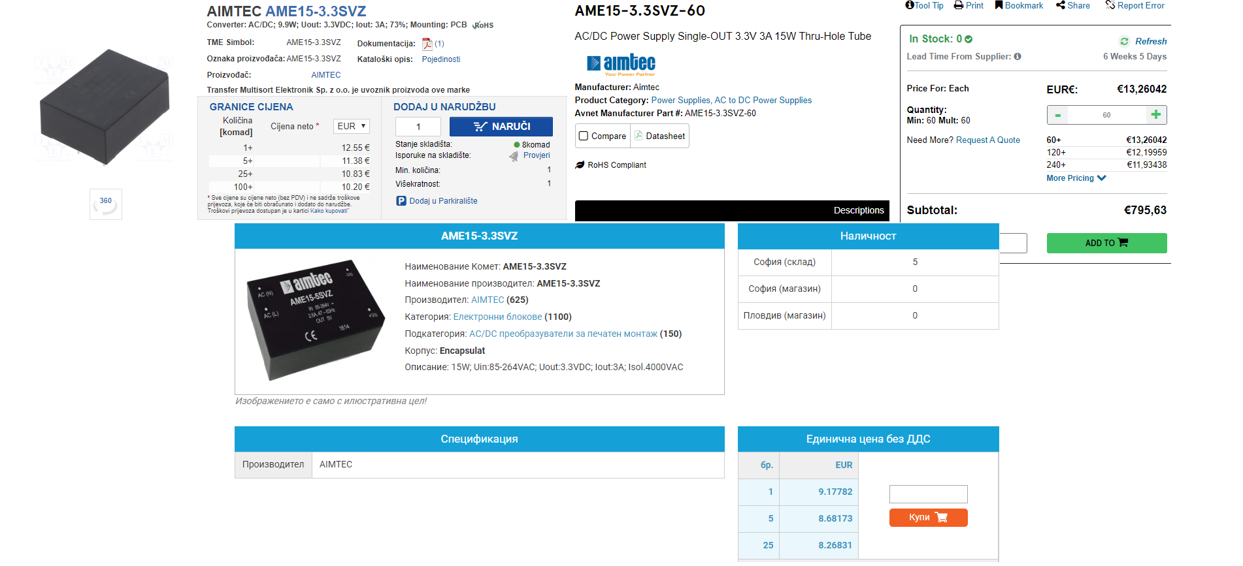Click the RoHS badge beside Mounting: PCB
Screen dimensions: 1243x566
[x=483, y=25]
